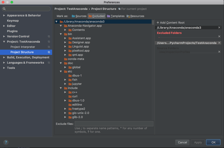Remove the TestAnaconda content root entry

pos(219,43)
